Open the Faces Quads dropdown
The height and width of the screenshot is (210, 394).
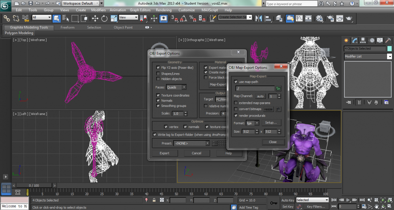click(x=176, y=88)
